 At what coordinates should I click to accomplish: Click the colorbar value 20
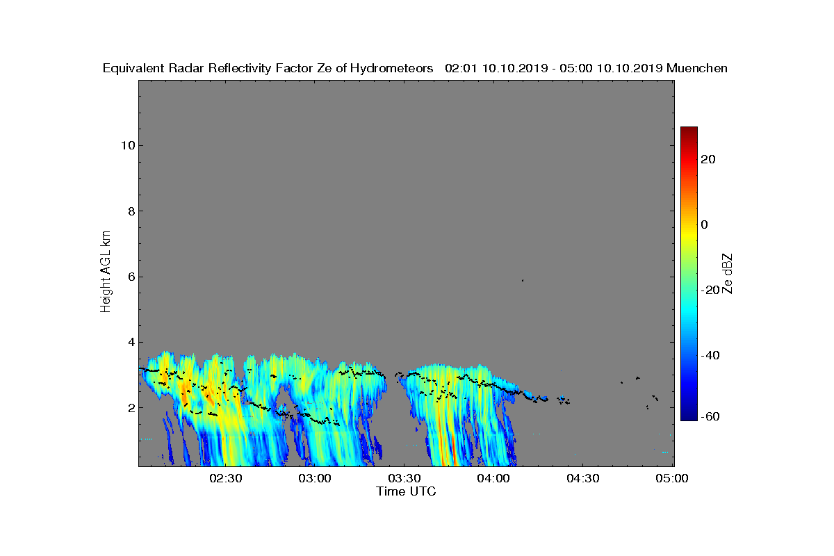[708, 159]
